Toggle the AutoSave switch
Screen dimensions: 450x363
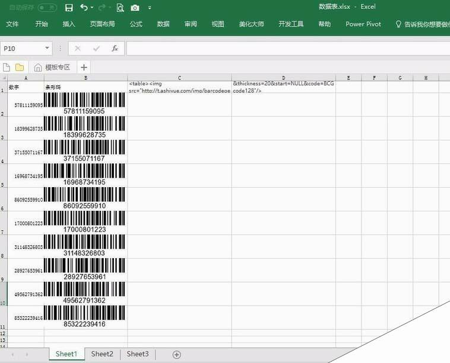pyautogui.click(x=47, y=8)
